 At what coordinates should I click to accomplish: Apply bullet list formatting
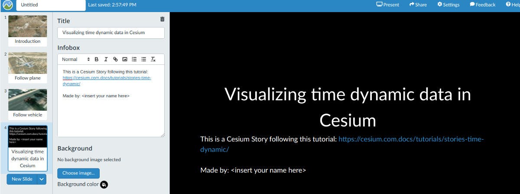(143, 59)
